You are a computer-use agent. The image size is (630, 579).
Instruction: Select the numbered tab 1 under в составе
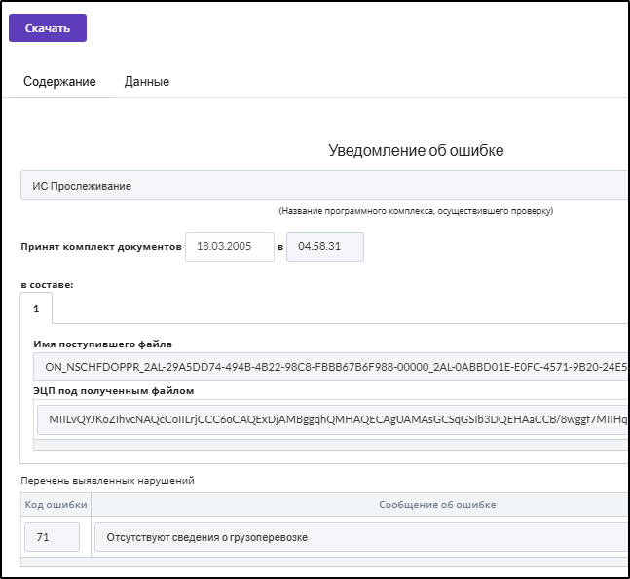(36, 308)
